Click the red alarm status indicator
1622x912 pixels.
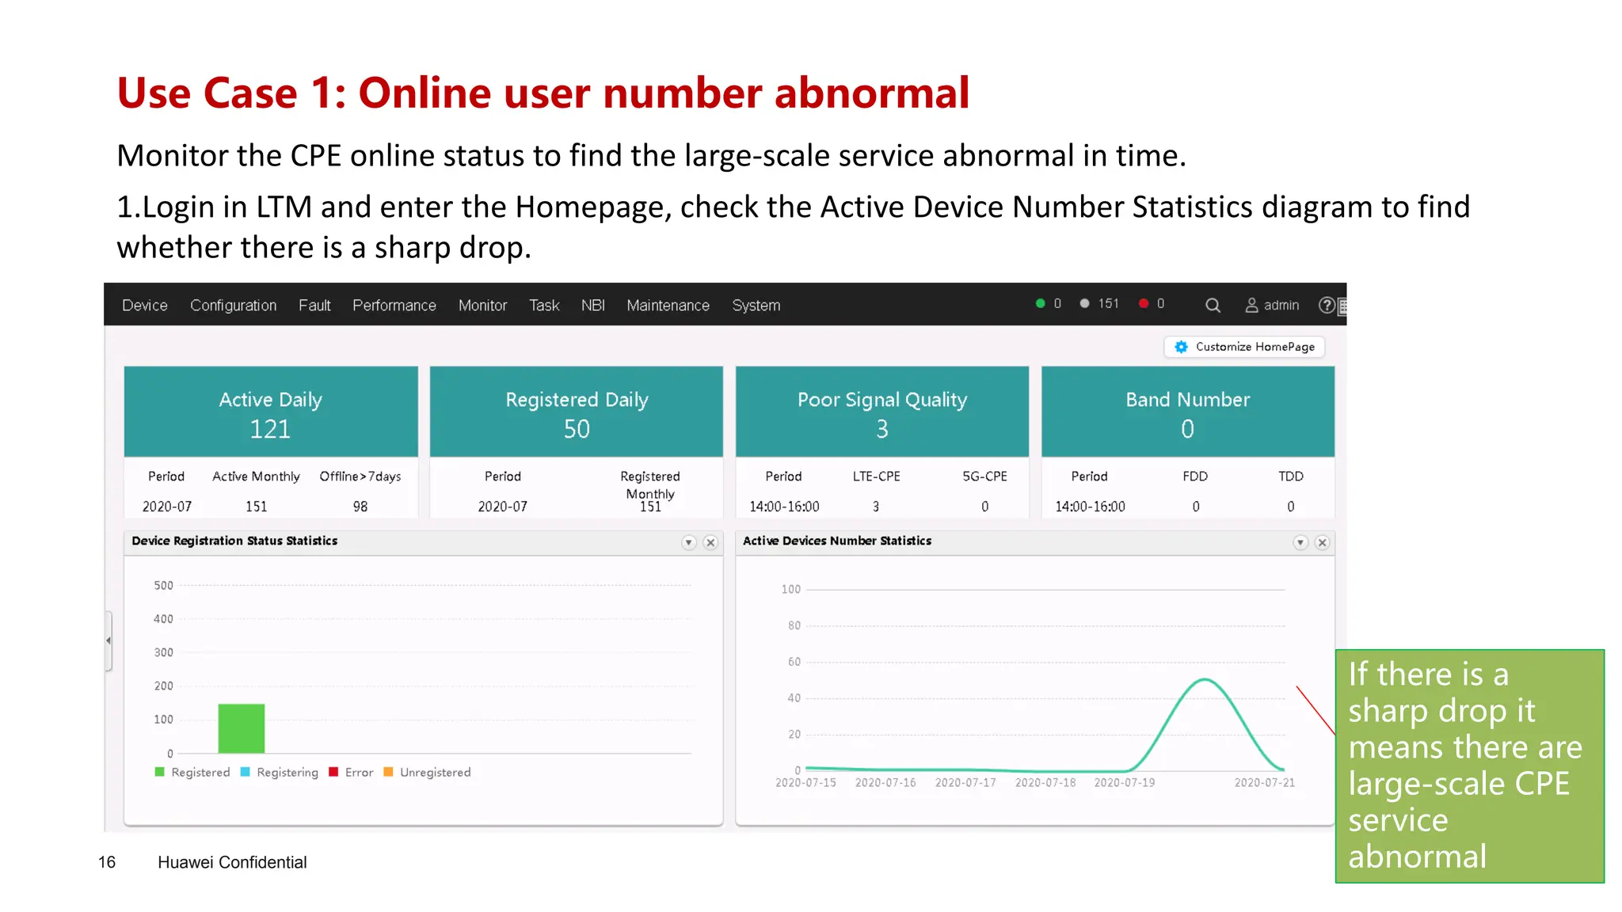tap(1151, 303)
